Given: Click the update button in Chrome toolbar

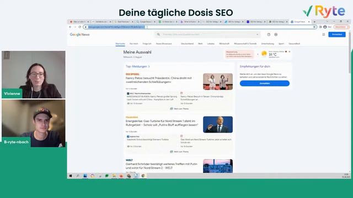Looking at the screenshot, I should point(341,27).
